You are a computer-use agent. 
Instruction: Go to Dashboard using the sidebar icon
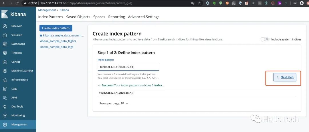click(x=5, y=44)
